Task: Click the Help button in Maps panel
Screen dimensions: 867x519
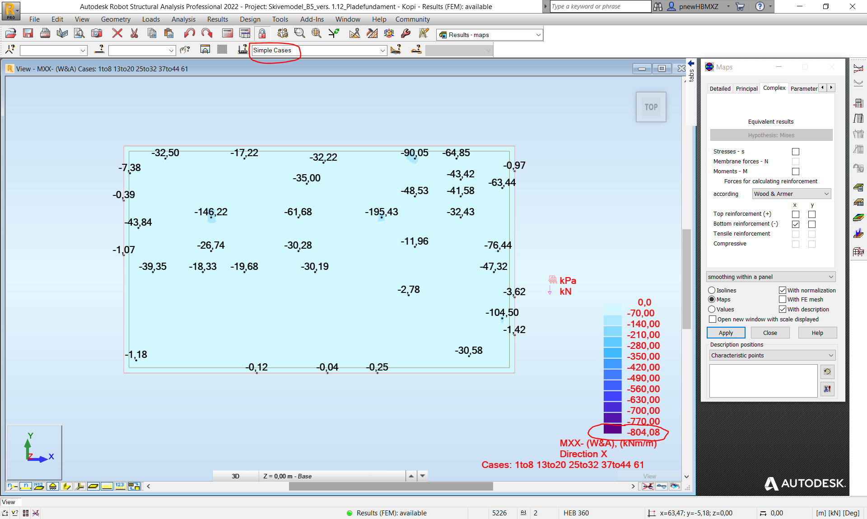Action: 817,333
